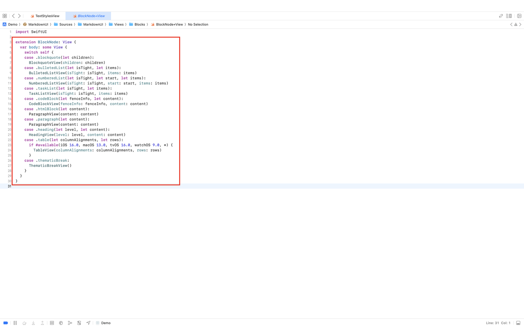The height and width of the screenshot is (327, 524).
Task: Click 'extension BlockNode: View {' line
Action: pyautogui.click(x=46, y=42)
